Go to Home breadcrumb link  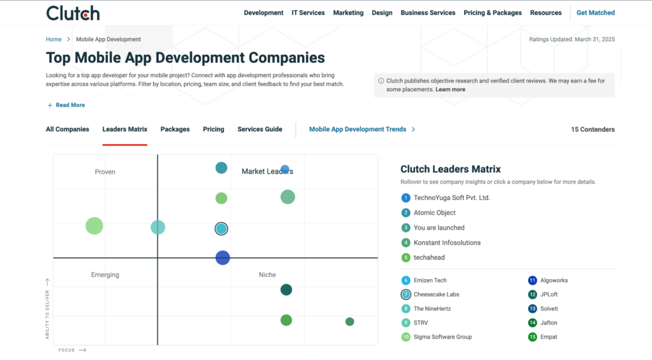point(54,40)
